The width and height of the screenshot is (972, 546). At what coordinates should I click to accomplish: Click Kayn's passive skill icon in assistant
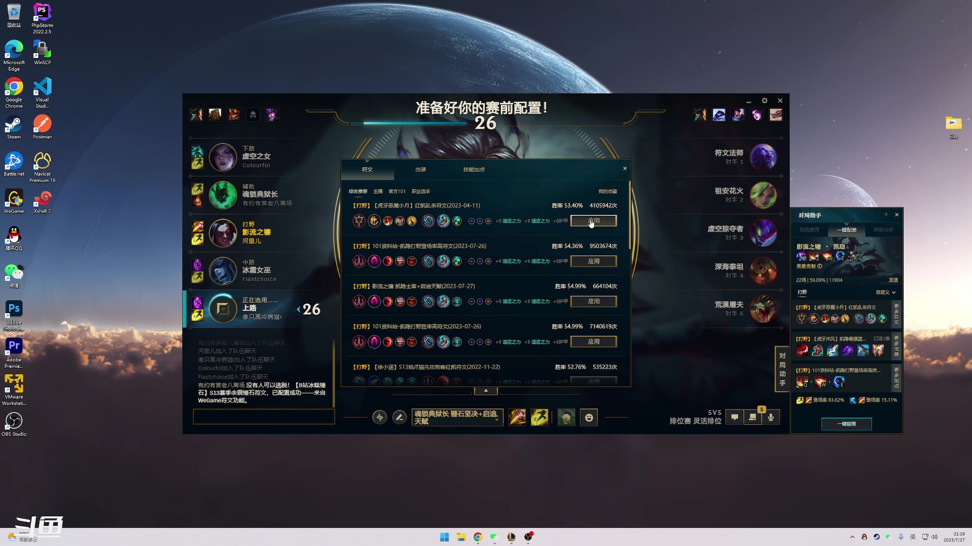click(x=801, y=256)
